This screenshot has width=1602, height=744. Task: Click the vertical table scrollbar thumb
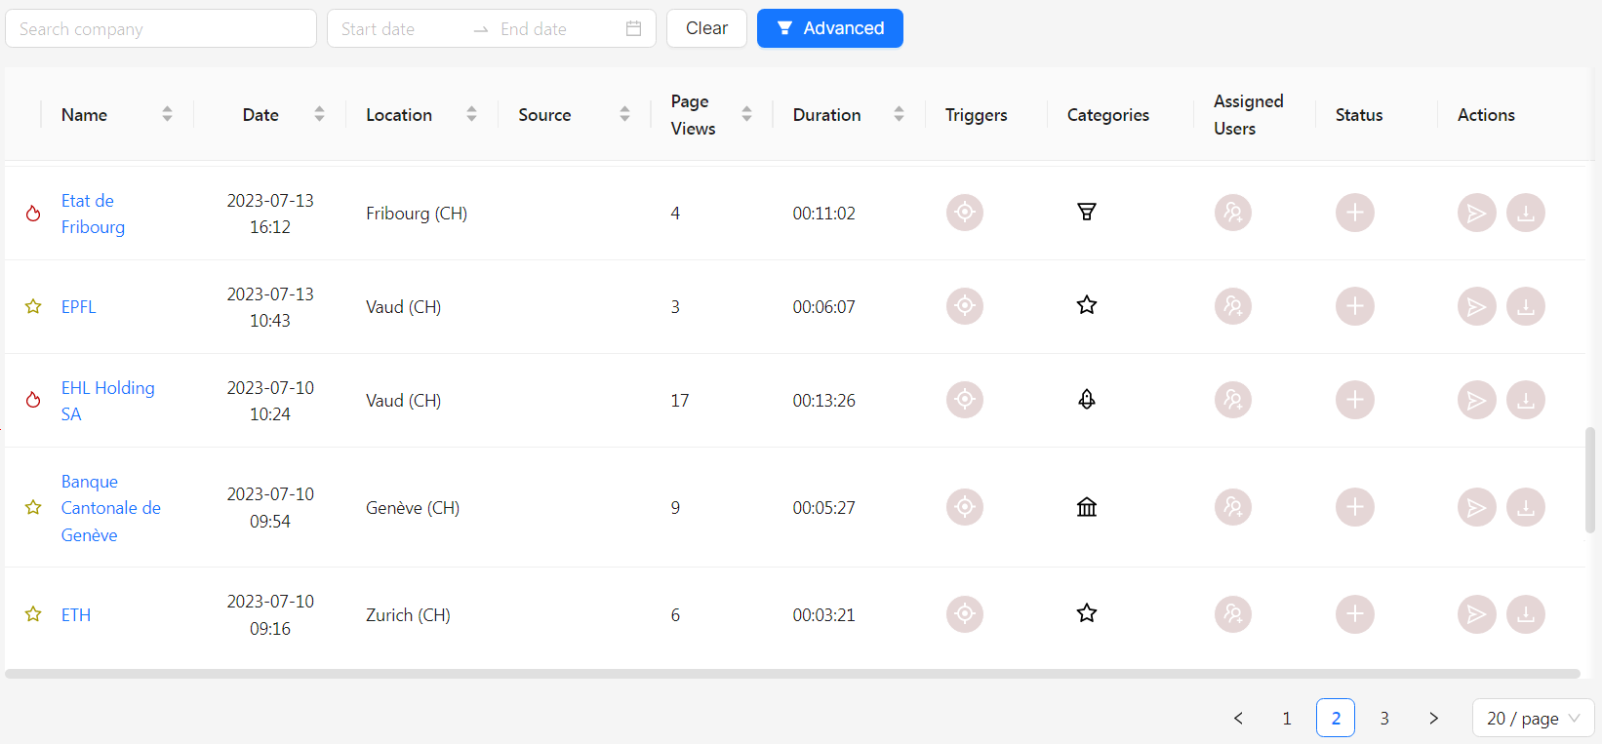click(x=1590, y=480)
